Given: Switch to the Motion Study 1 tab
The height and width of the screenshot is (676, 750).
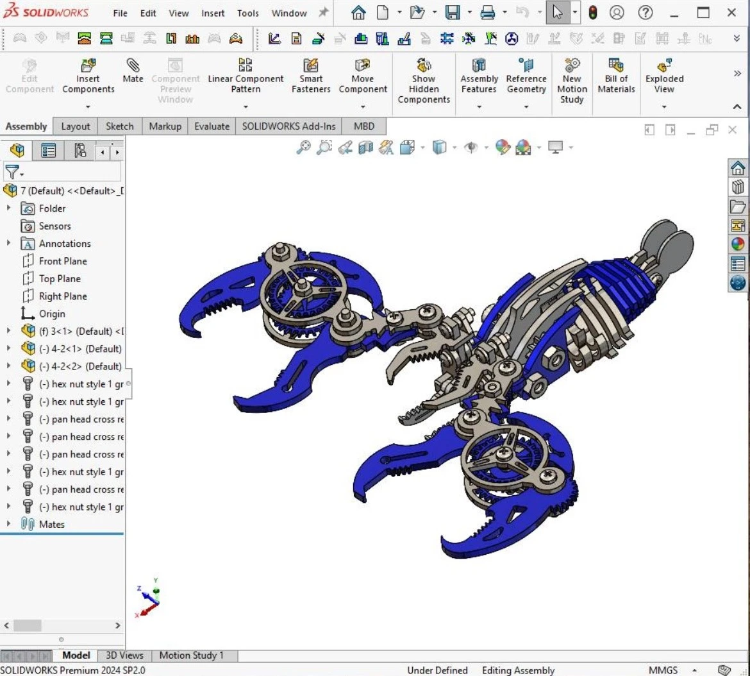Looking at the screenshot, I should pos(191,655).
